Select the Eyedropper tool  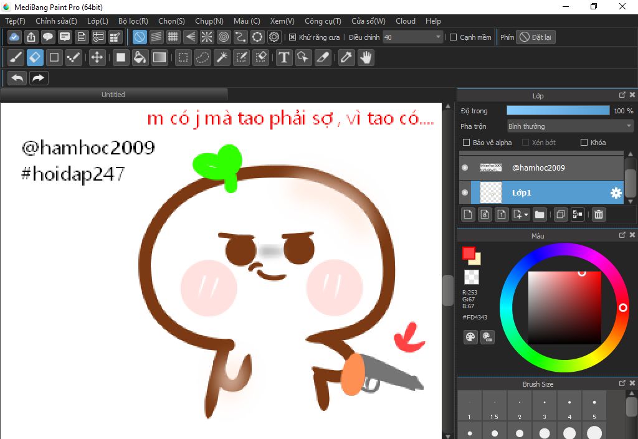[346, 57]
